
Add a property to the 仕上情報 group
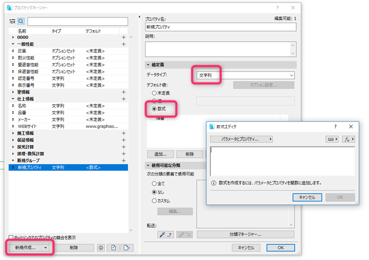[123, 99]
